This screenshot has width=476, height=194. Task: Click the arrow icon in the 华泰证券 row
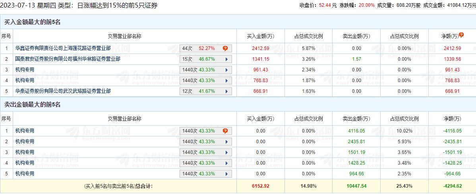click(226, 91)
